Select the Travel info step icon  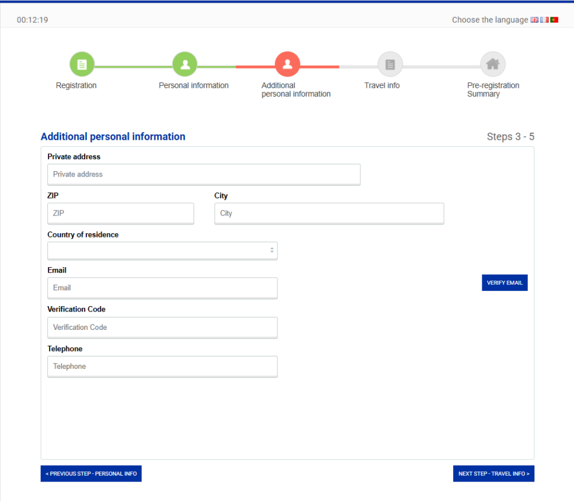390,65
